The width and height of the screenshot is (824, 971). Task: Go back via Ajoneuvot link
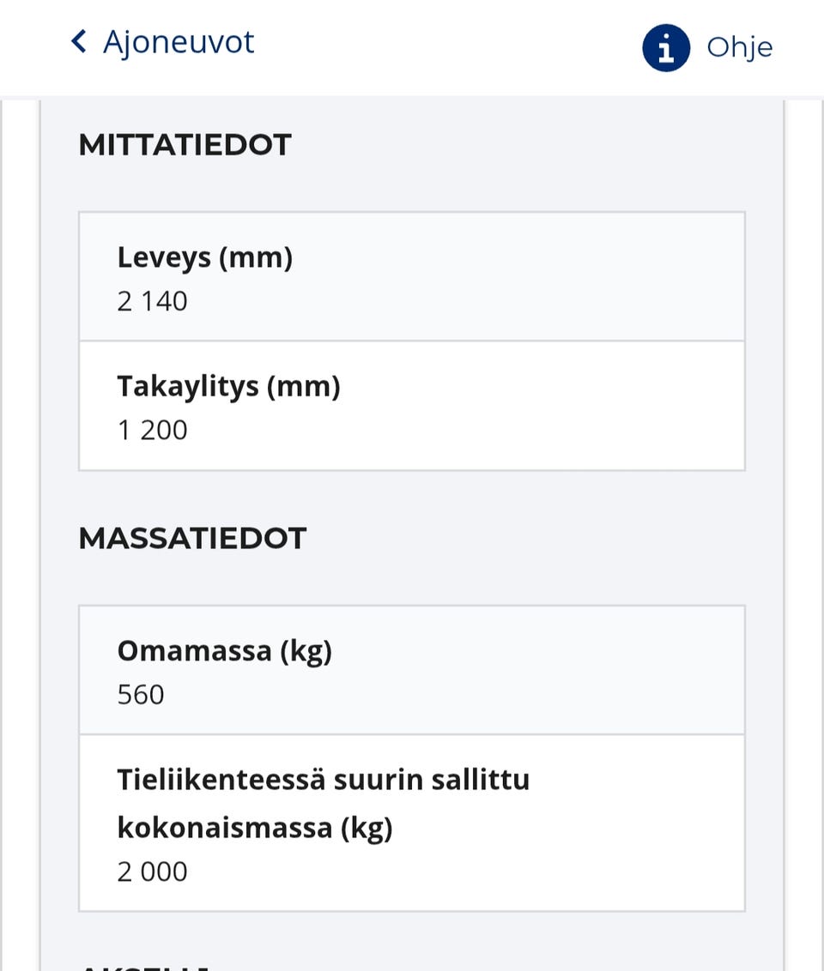tap(178, 41)
